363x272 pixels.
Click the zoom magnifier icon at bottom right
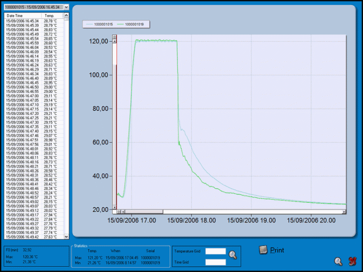tap(338, 261)
